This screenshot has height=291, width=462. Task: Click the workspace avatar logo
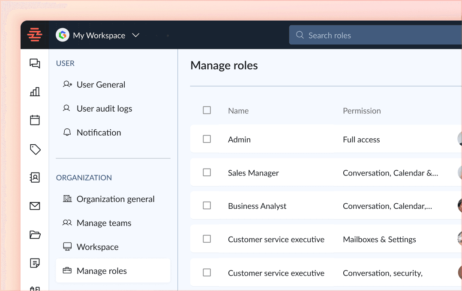(x=63, y=35)
